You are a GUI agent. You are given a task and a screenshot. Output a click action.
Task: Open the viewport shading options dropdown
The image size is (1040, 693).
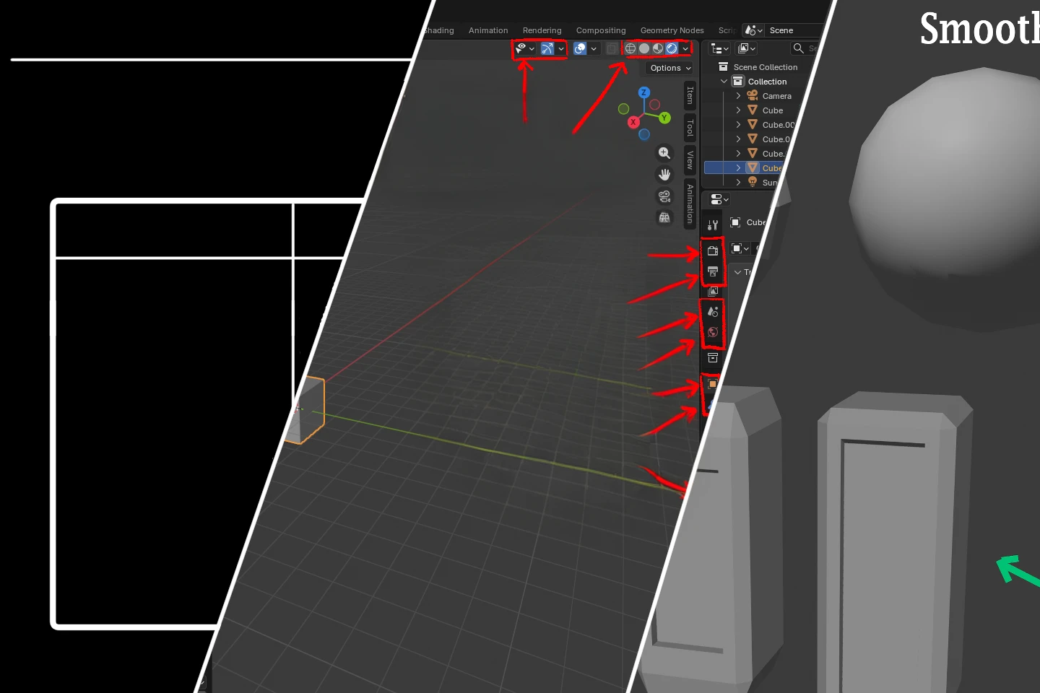coord(685,48)
